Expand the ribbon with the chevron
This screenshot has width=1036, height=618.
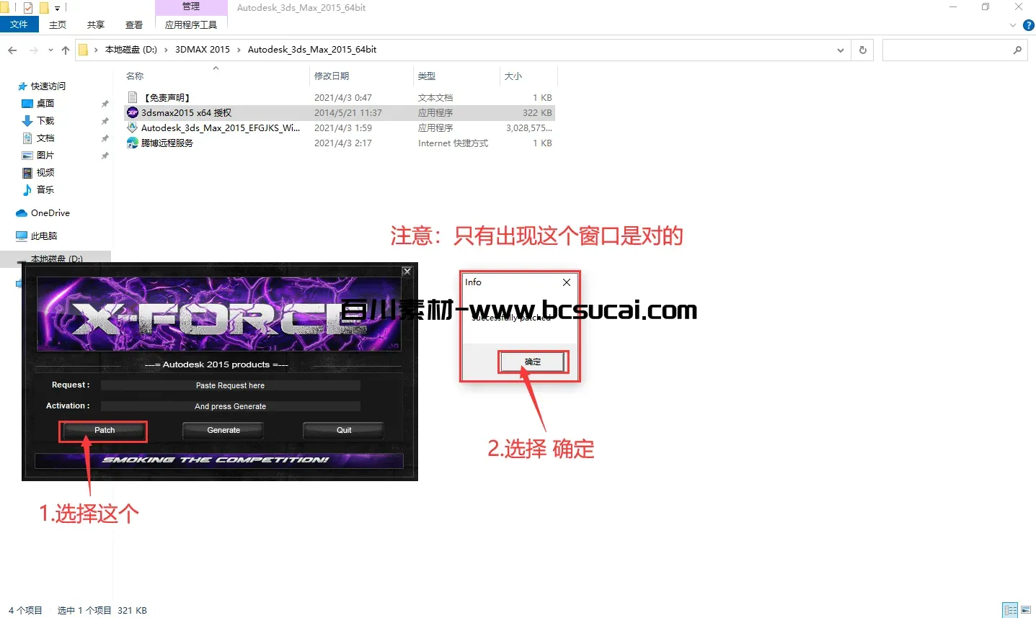1013,25
